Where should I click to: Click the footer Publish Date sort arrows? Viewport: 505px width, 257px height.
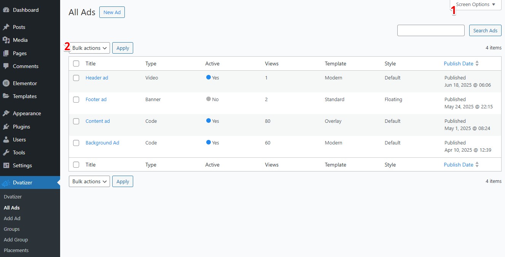pyautogui.click(x=477, y=165)
